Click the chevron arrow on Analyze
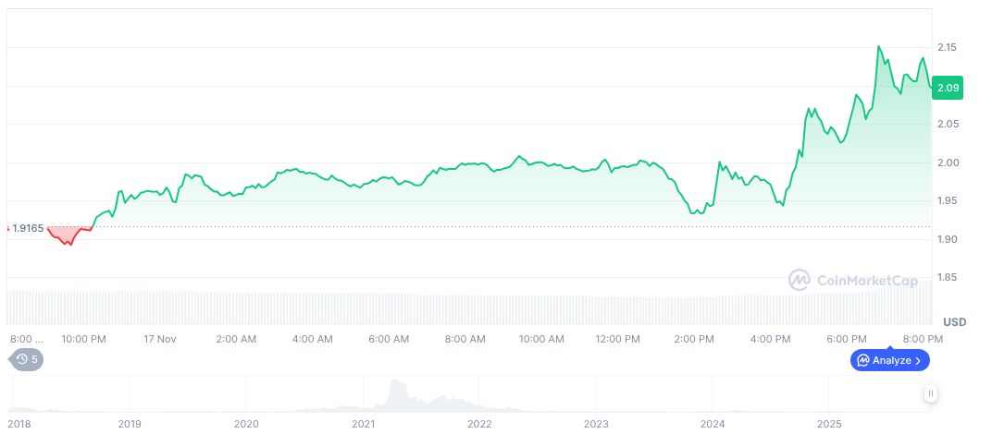 click(x=918, y=360)
